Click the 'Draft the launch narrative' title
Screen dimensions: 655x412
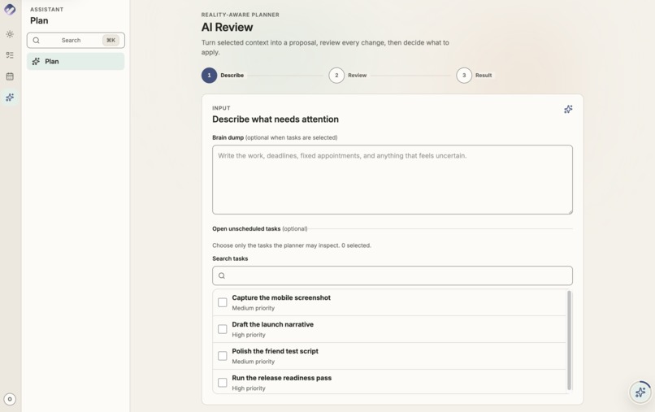(x=273, y=324)
